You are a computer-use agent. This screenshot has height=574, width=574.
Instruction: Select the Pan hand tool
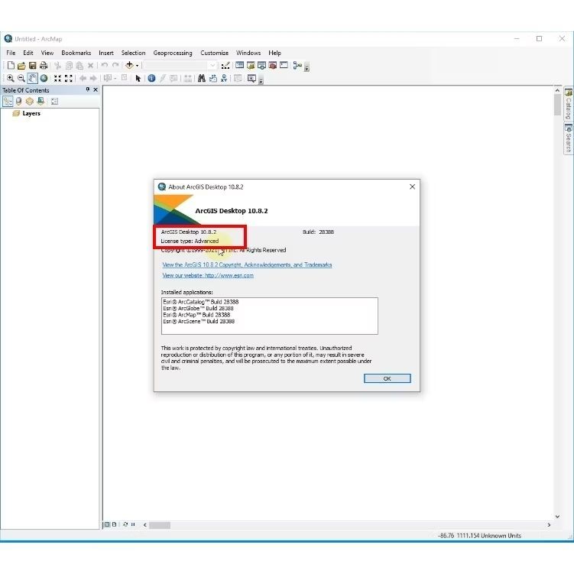click(32, 78)
